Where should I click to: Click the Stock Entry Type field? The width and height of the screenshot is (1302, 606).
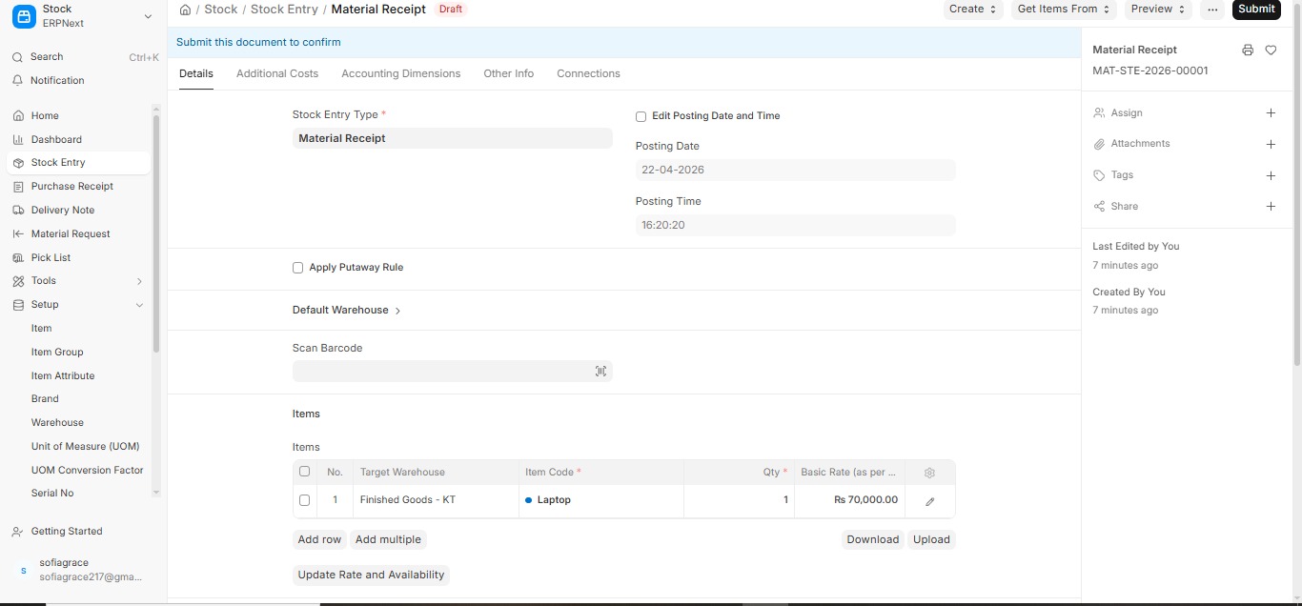[x=453, y=139]
